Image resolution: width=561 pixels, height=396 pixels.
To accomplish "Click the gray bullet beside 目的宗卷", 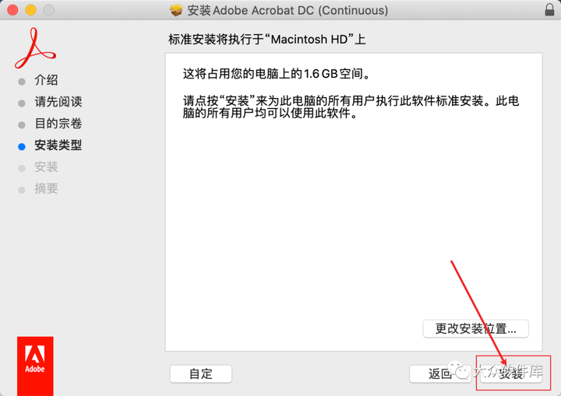I will 22,124.
